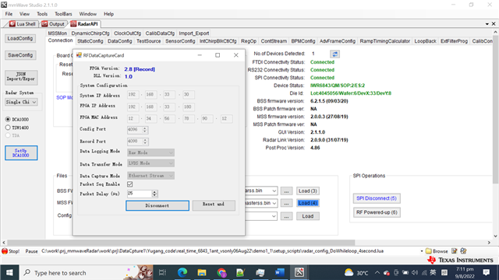Launch Microsoft Edge from taskbar
Screen dimensions: 499x280
[x=182, y=272]
